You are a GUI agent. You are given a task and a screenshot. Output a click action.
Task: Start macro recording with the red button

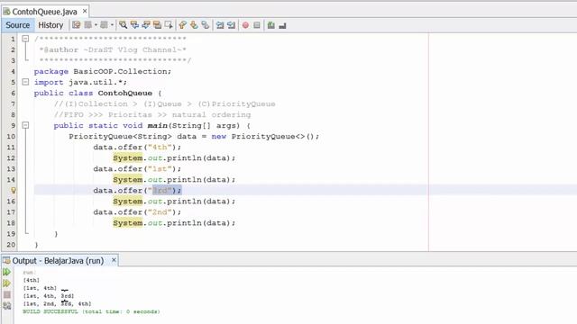[x=245, y=25]
